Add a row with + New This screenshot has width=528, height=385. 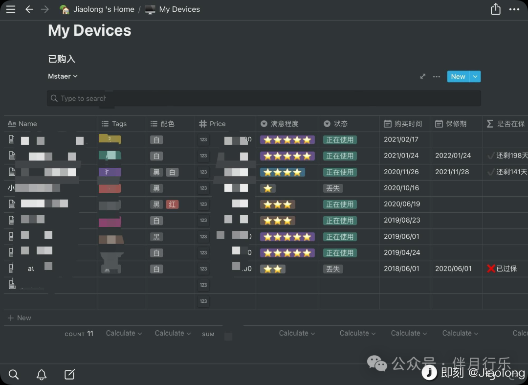click(x=20, y=317)
